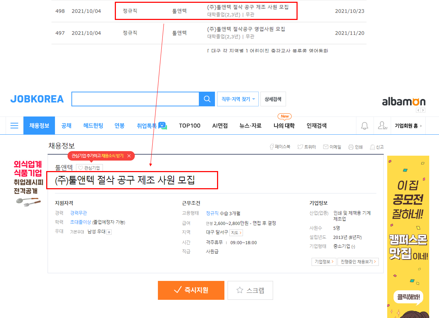Open the 인재검색 menu
The image size is (439, 318).
pyautogui.click(x=316, y=126)
